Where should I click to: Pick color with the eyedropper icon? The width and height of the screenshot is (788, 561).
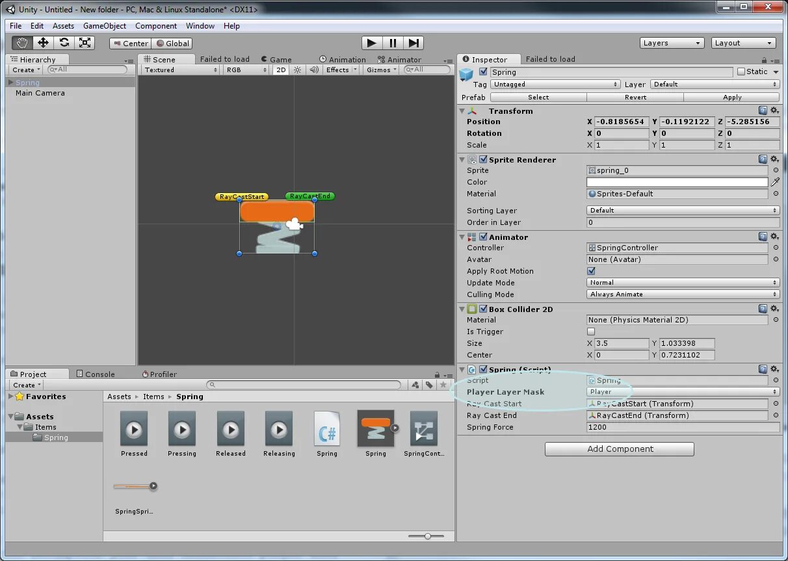[775, 182]
